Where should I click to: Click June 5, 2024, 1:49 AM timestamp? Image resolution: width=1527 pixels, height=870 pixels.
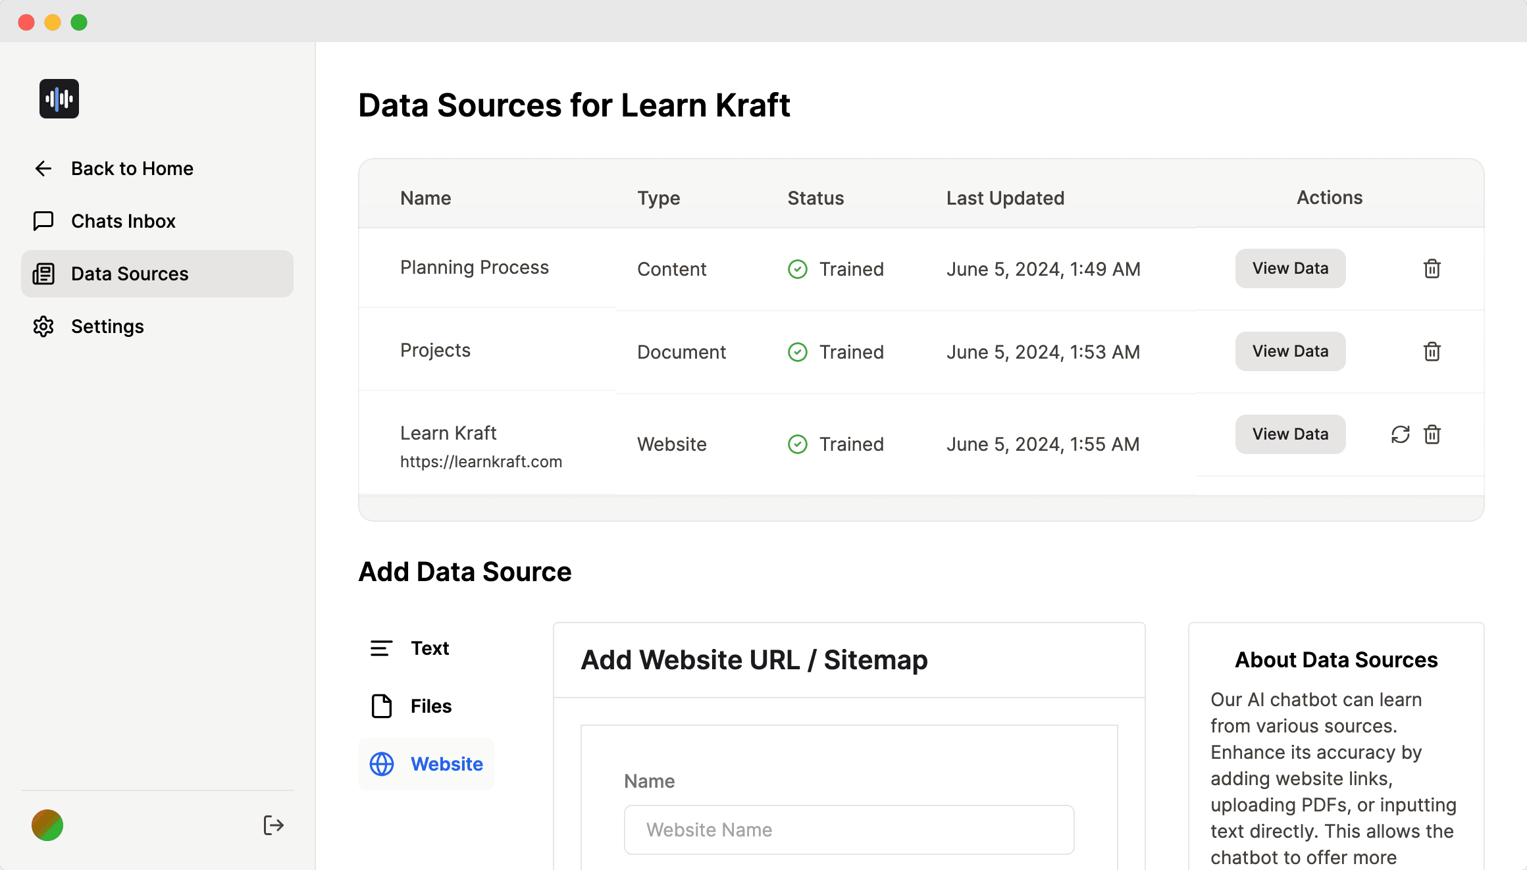click(1043, 269)
